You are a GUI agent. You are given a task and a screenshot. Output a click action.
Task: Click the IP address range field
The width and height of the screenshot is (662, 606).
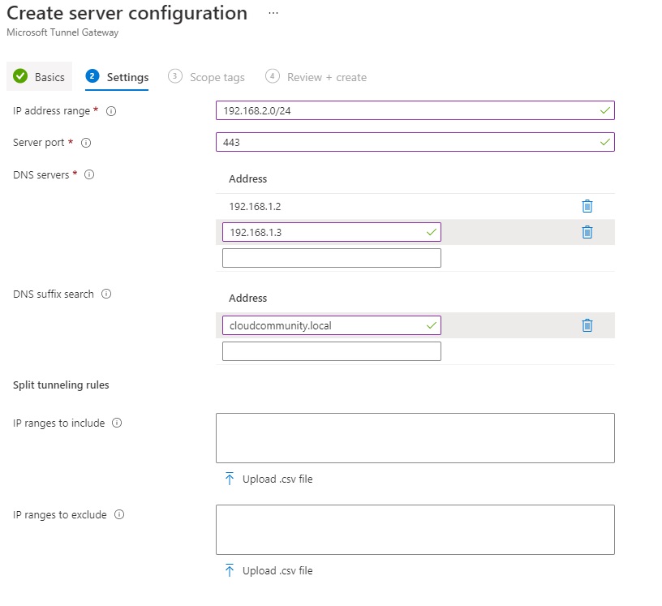[406, 110]
